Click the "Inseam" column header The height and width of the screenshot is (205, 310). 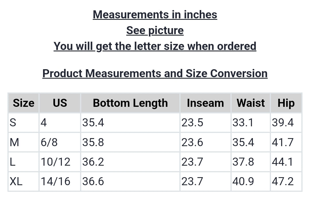(205, 103)
